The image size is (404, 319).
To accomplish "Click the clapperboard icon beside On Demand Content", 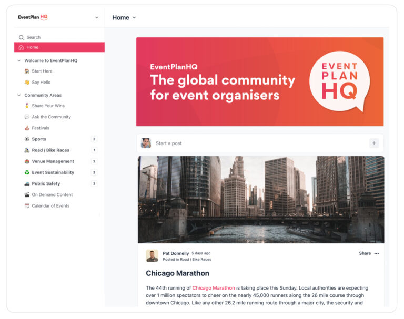I will (x=27, y=194).
